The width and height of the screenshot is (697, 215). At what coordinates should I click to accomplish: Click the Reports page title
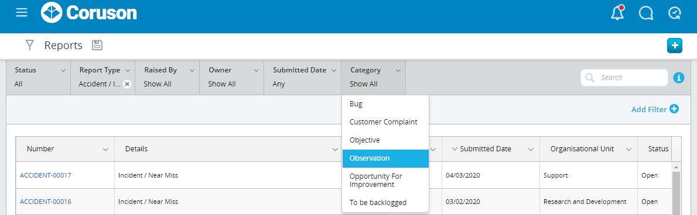(63, 45)
